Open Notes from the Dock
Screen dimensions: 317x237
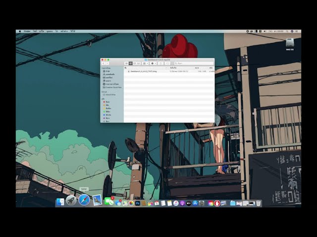coord(169,203)
